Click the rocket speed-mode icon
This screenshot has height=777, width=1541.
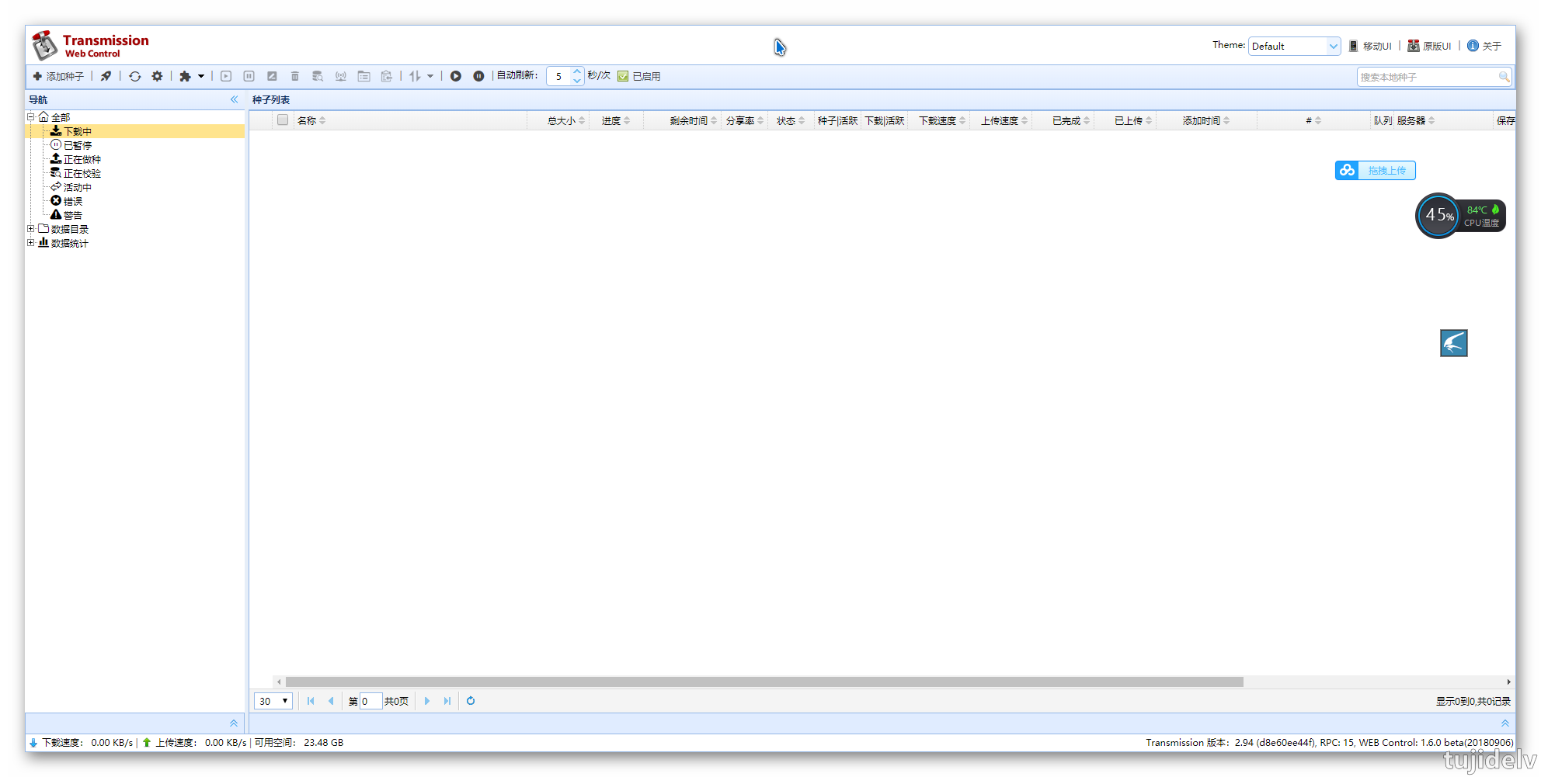coord(106,76)
